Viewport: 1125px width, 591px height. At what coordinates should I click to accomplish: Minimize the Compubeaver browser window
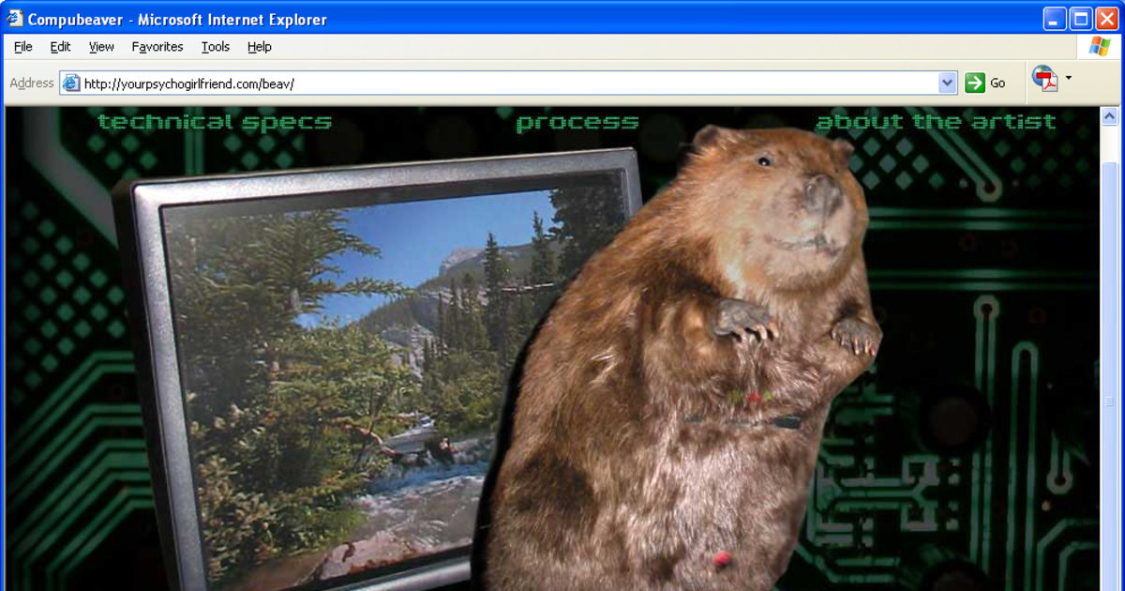coord(1054,18)
